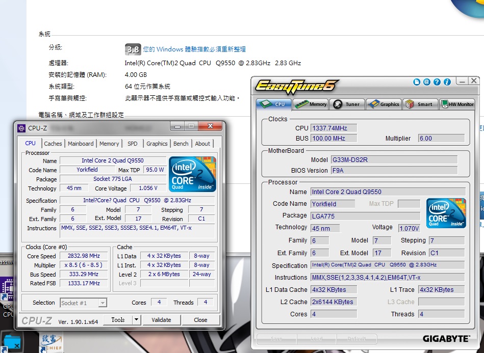Click the Multiplier field showing '6.00'
The height and width of the screenshot is (353, 484).
click(441, 139)
